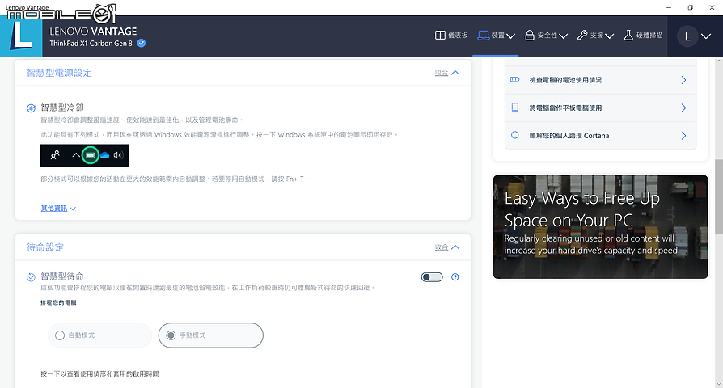
Task: Expand the user account dropdown chevron
Action: click(706, 36)
